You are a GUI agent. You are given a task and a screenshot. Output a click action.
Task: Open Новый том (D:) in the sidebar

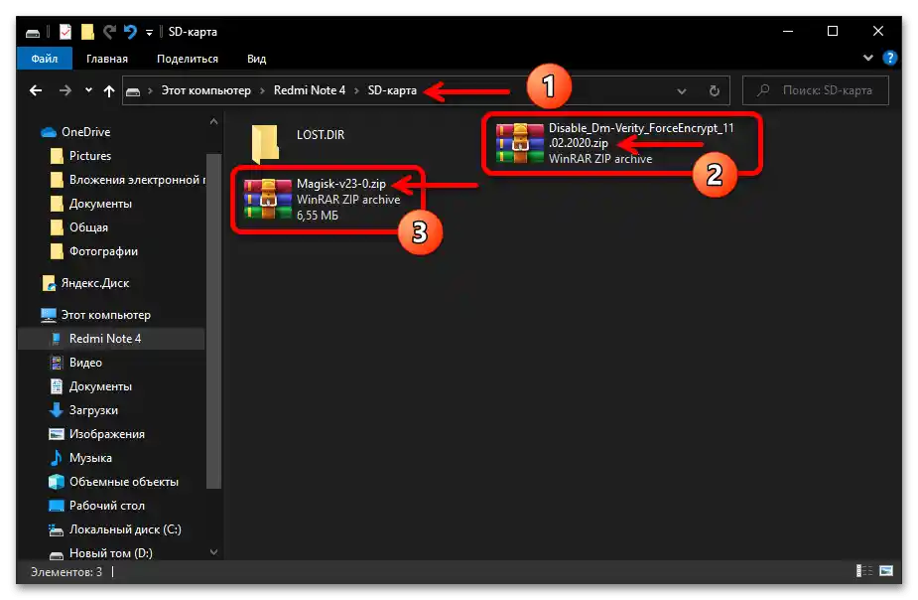point(110,553)
